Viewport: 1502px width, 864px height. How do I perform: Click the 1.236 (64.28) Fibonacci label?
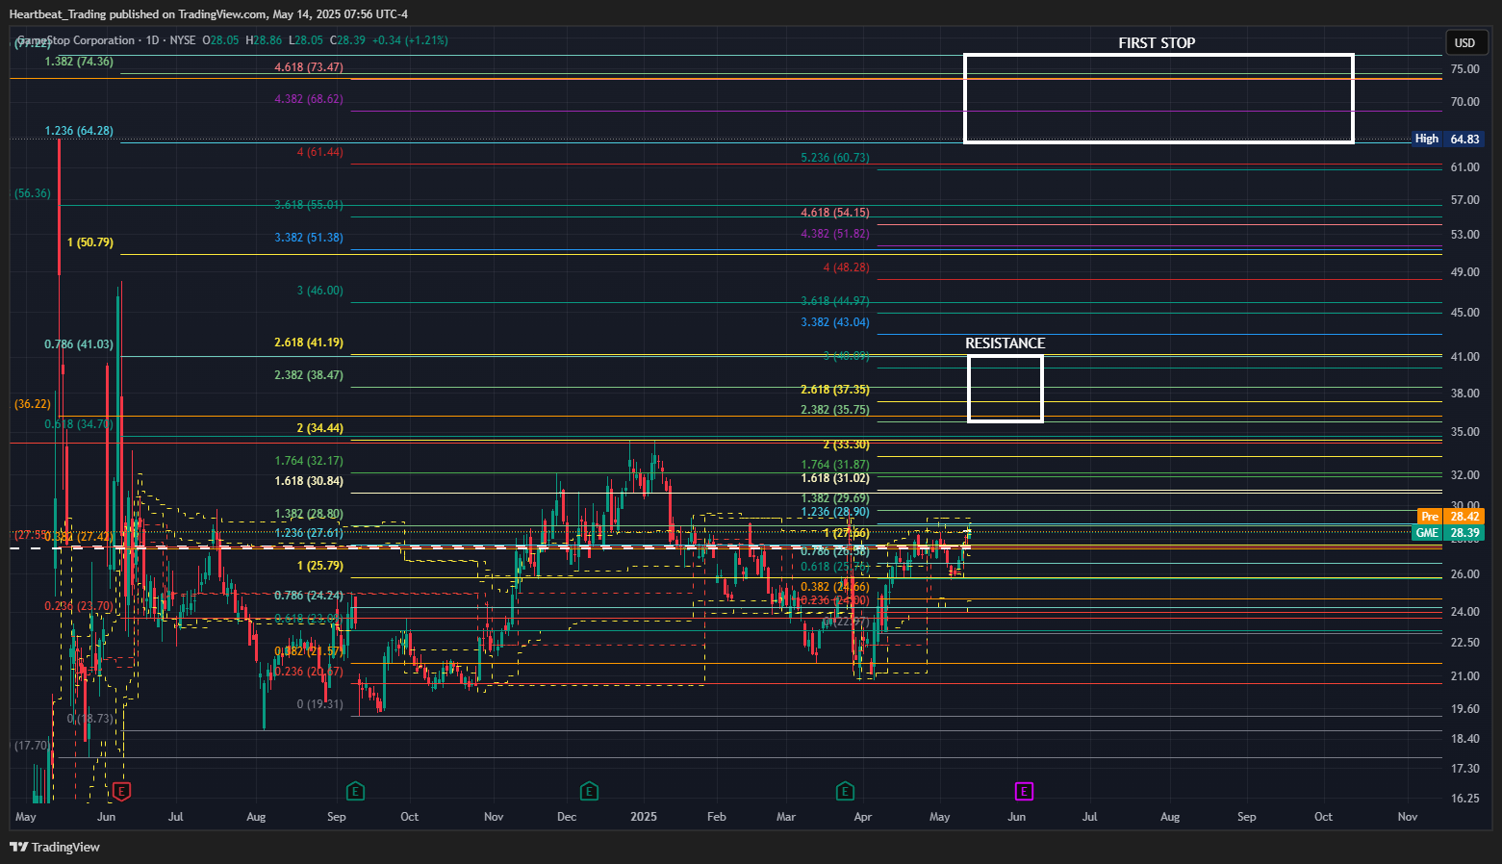point(79,131)
